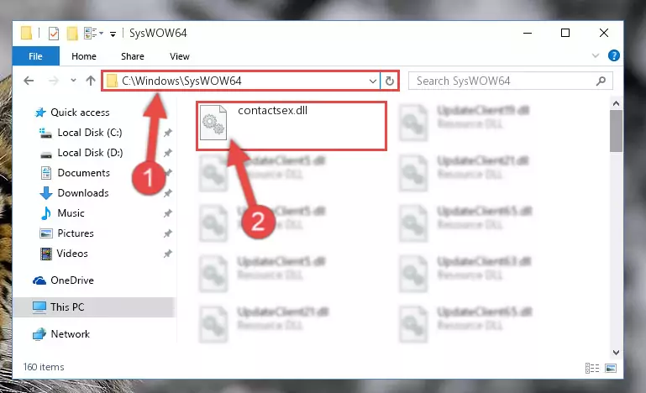Screen dimensions: 646x393
Task: Minimize the SysWOW64 window
Action: 528,33
